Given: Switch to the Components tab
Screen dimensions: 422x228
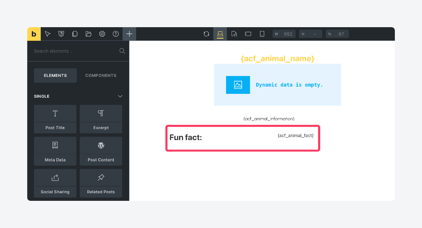Looking at the screenshot, I should click(x=101, y=76).
